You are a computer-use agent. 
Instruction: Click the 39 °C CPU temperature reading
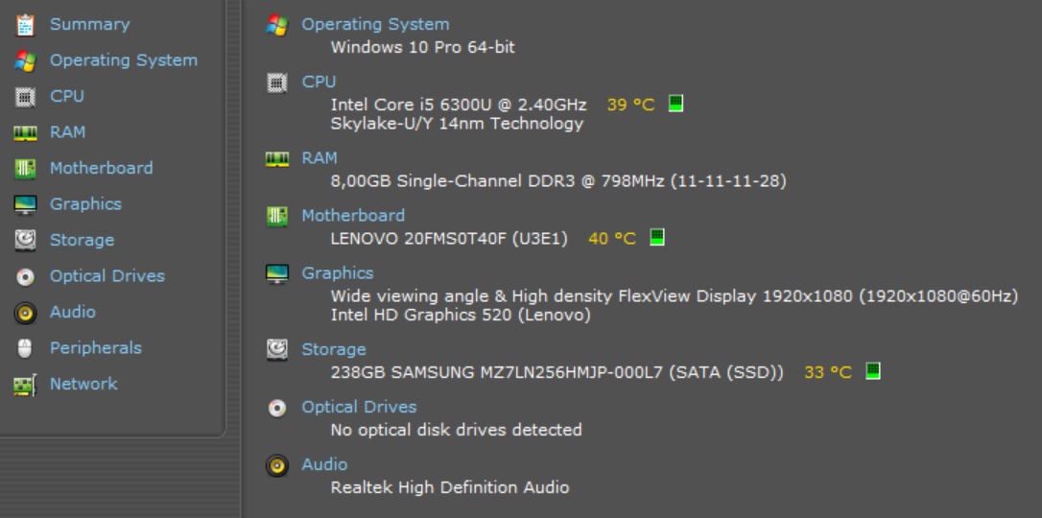(630, 105)
